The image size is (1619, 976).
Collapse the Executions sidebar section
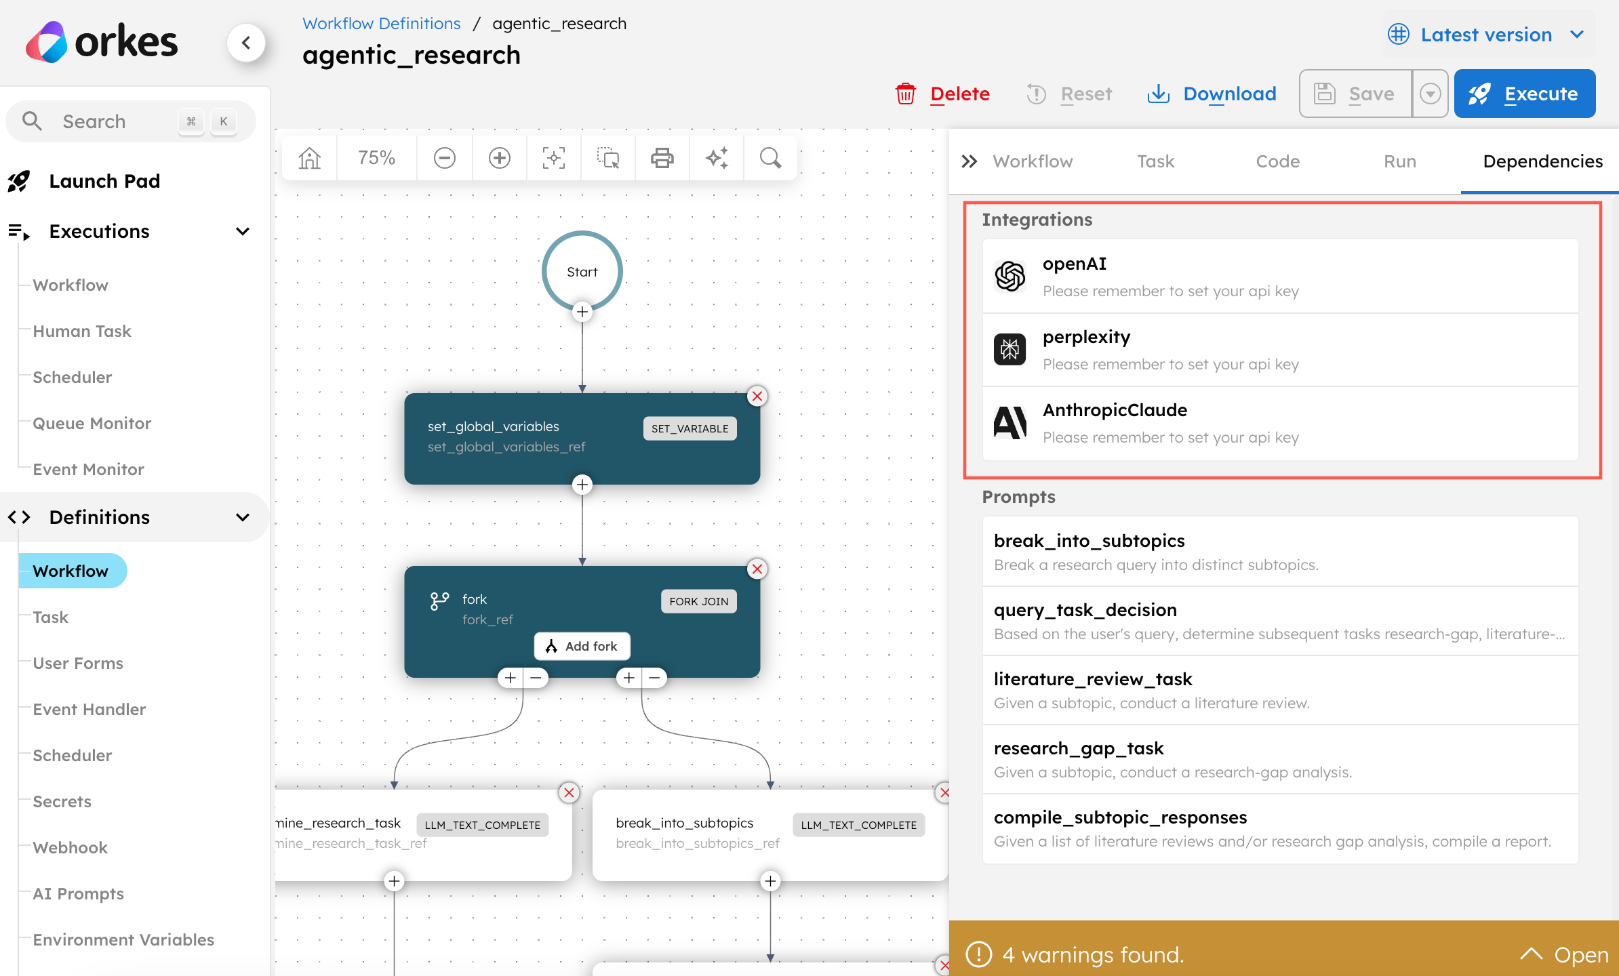coord(243,232)
